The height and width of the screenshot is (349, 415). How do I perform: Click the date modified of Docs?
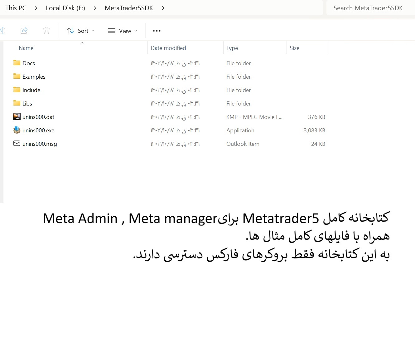coord(175,63)
